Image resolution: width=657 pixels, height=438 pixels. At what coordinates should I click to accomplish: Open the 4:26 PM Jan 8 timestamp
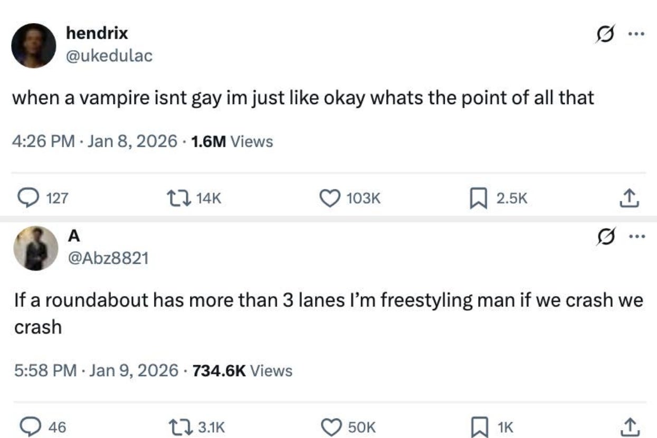point(95,141)
